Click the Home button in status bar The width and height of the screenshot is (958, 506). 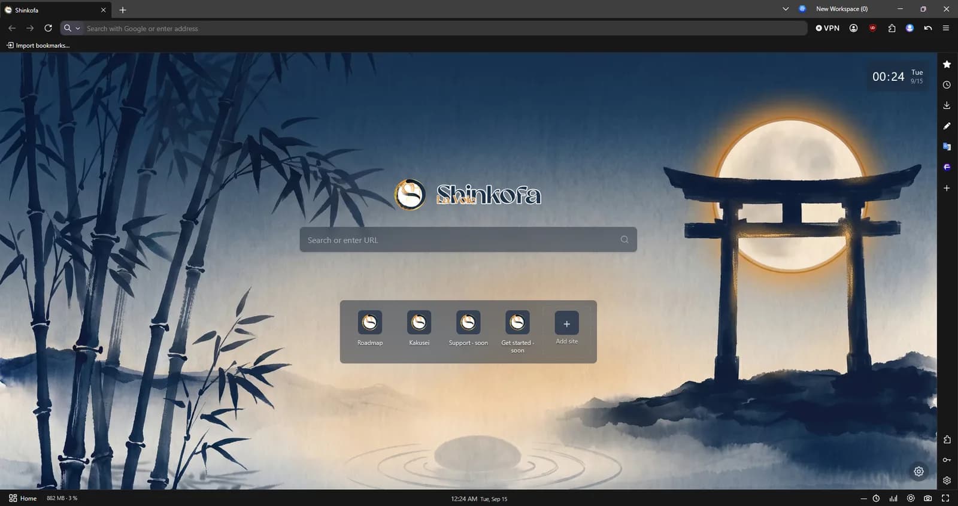point(23,498)
